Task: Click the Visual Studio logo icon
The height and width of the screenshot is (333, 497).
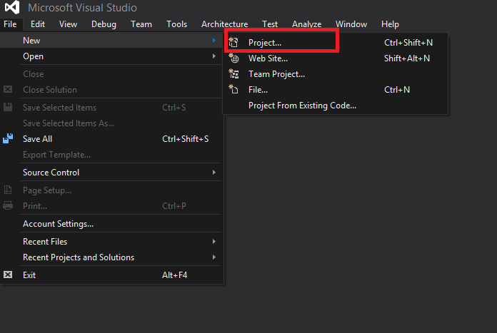Action: pyautogui.click(x=12, y=7)
